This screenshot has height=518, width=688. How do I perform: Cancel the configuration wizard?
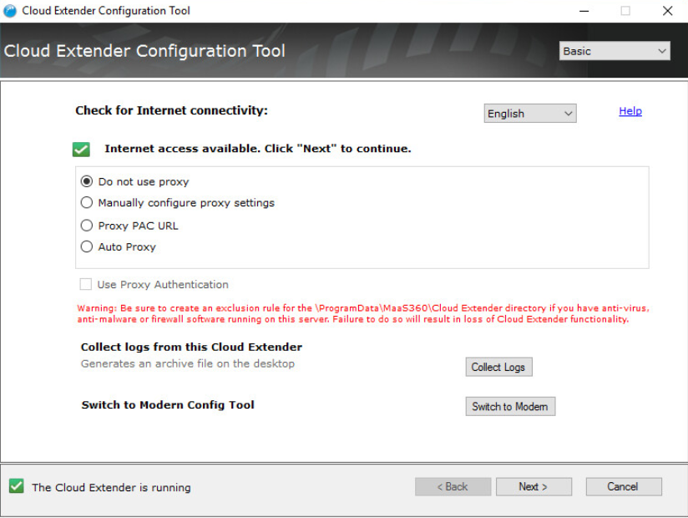point(623,486)
